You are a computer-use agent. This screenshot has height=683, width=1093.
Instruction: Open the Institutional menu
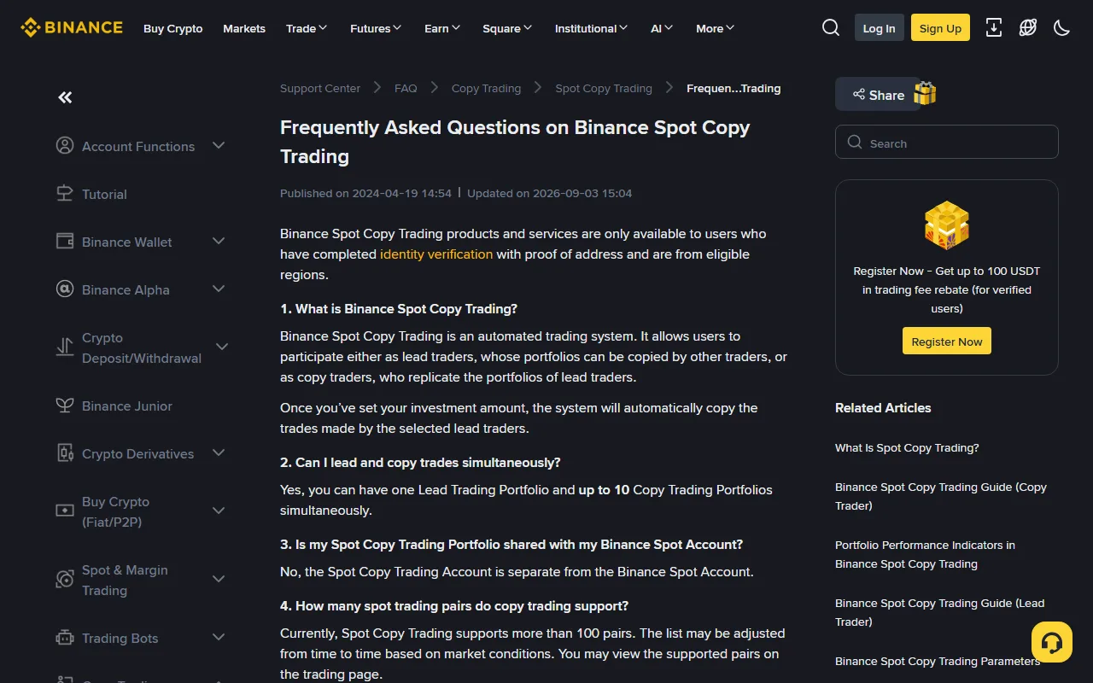pyautogui.click(x=591, y=28)
